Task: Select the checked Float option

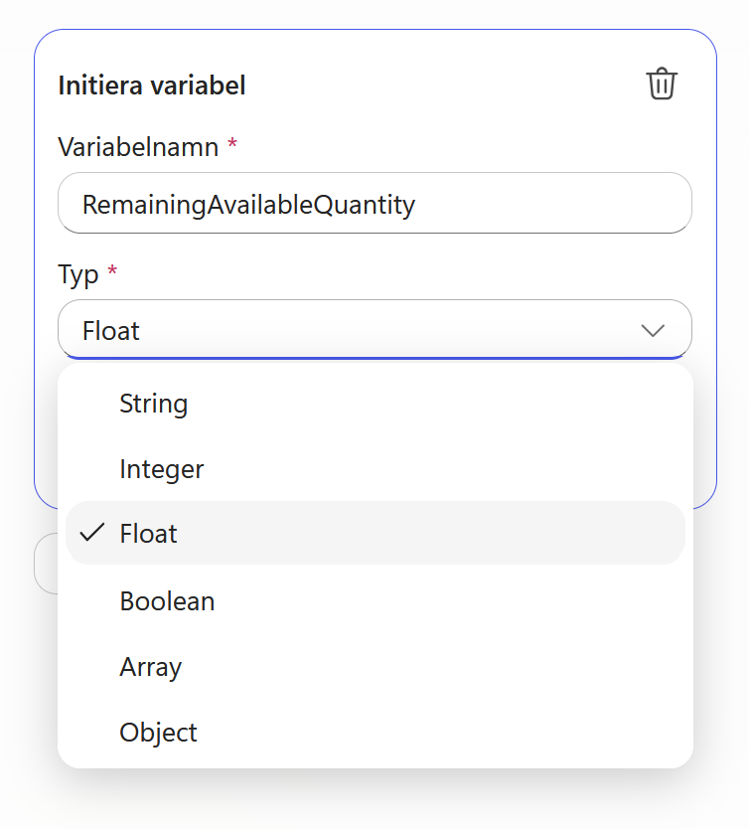Action: (375, 533)
